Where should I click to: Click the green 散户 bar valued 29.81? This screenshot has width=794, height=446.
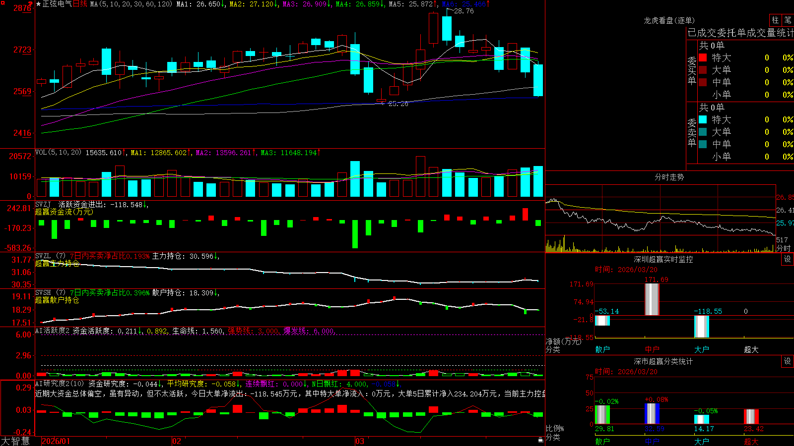coord(602,415)
